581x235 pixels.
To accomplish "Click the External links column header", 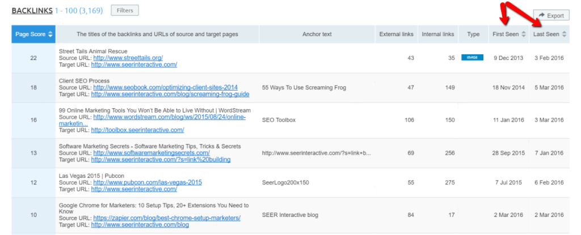I will point(397,35).
